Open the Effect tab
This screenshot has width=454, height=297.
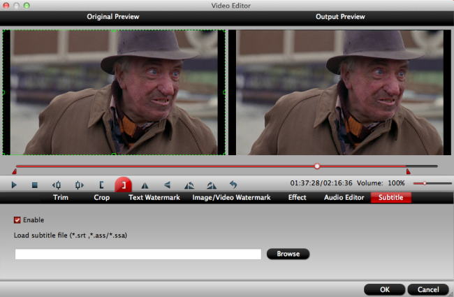coord(297,198)
